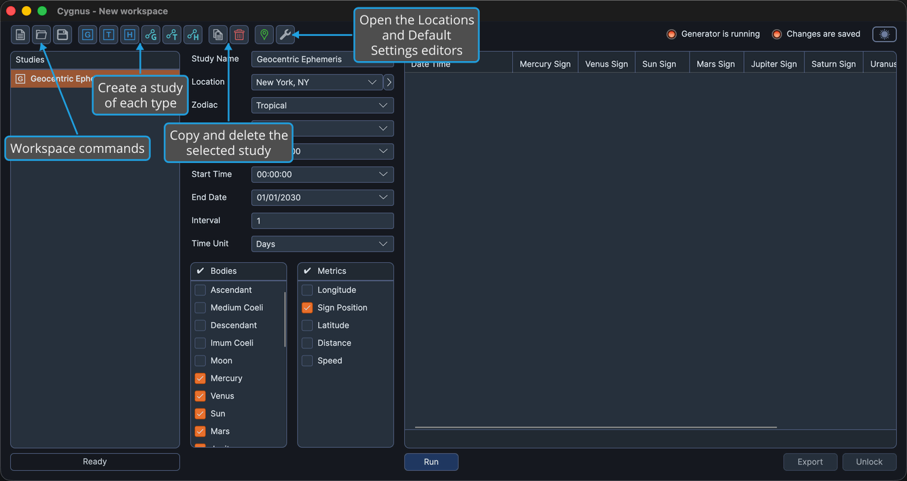Uncheck the Mercury body
907x481 pixels.
[x=200, y=378]
